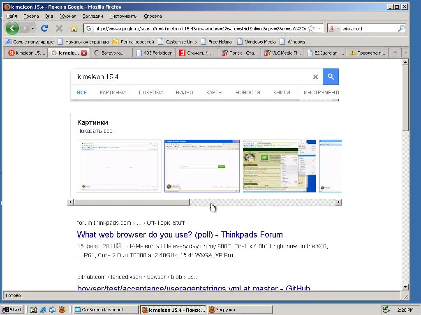Image resolution: width=421 pixels, height=315 pixels.
Task: Bookmark this page with the star icon
Action: click(x=311, y=28)
